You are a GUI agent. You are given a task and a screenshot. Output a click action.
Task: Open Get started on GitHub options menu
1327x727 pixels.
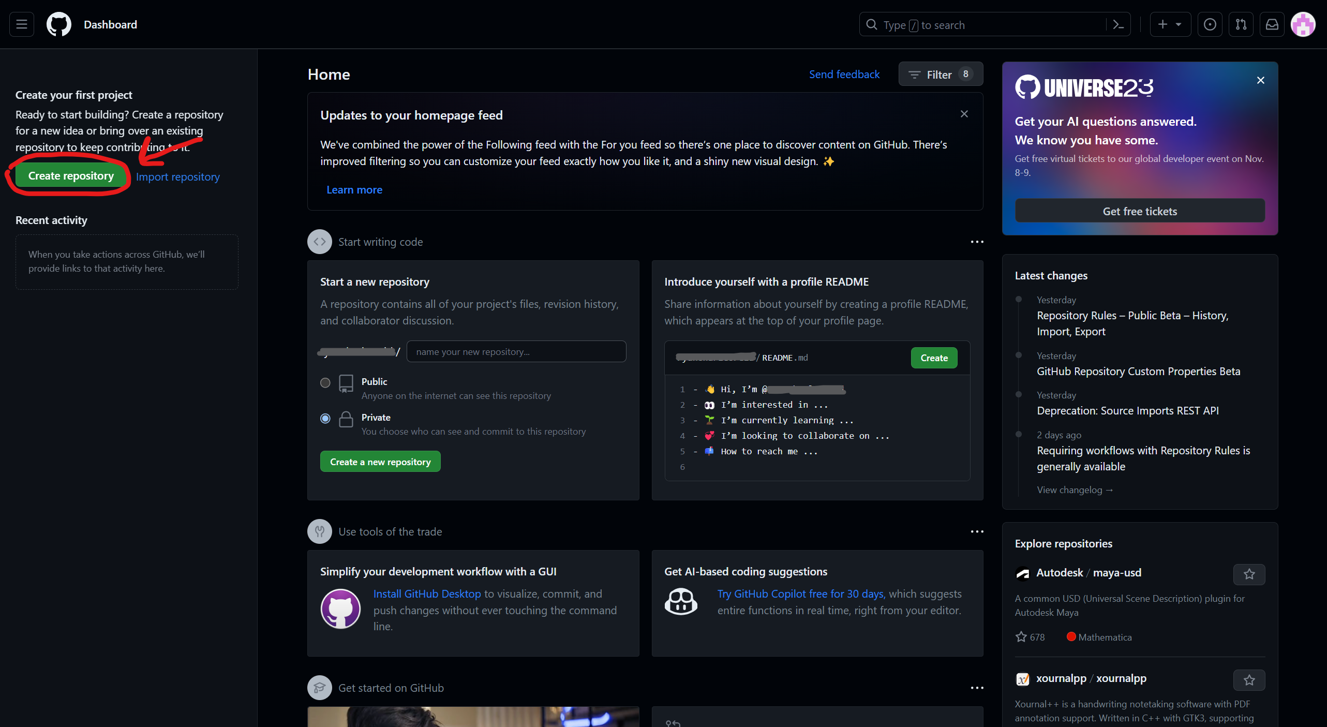[x=977, y=688]
